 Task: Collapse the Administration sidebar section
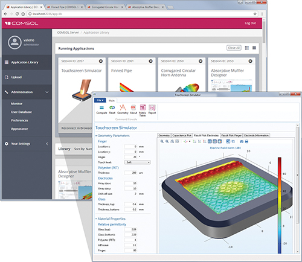tap(47, 92)
